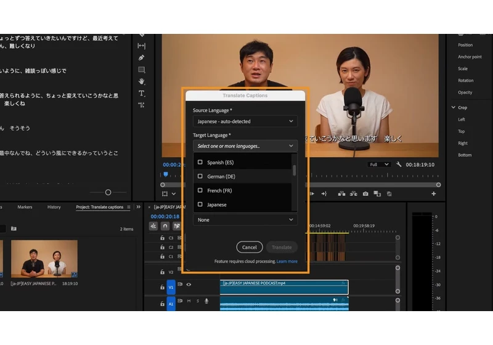Open the Full playback resolution dropdown

[x=379, y=164]
